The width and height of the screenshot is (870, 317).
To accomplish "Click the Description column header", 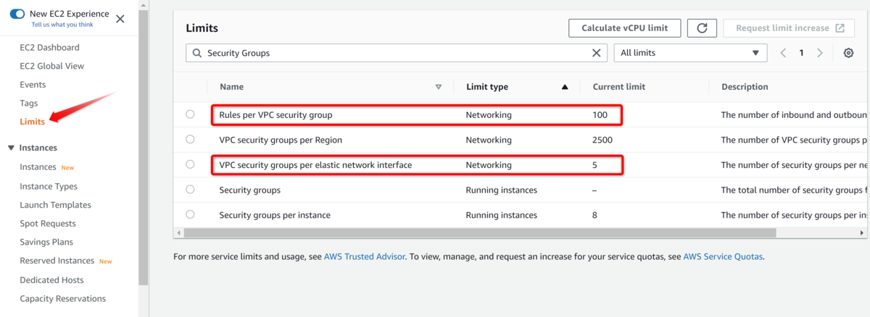I will (x=745, y=87).
